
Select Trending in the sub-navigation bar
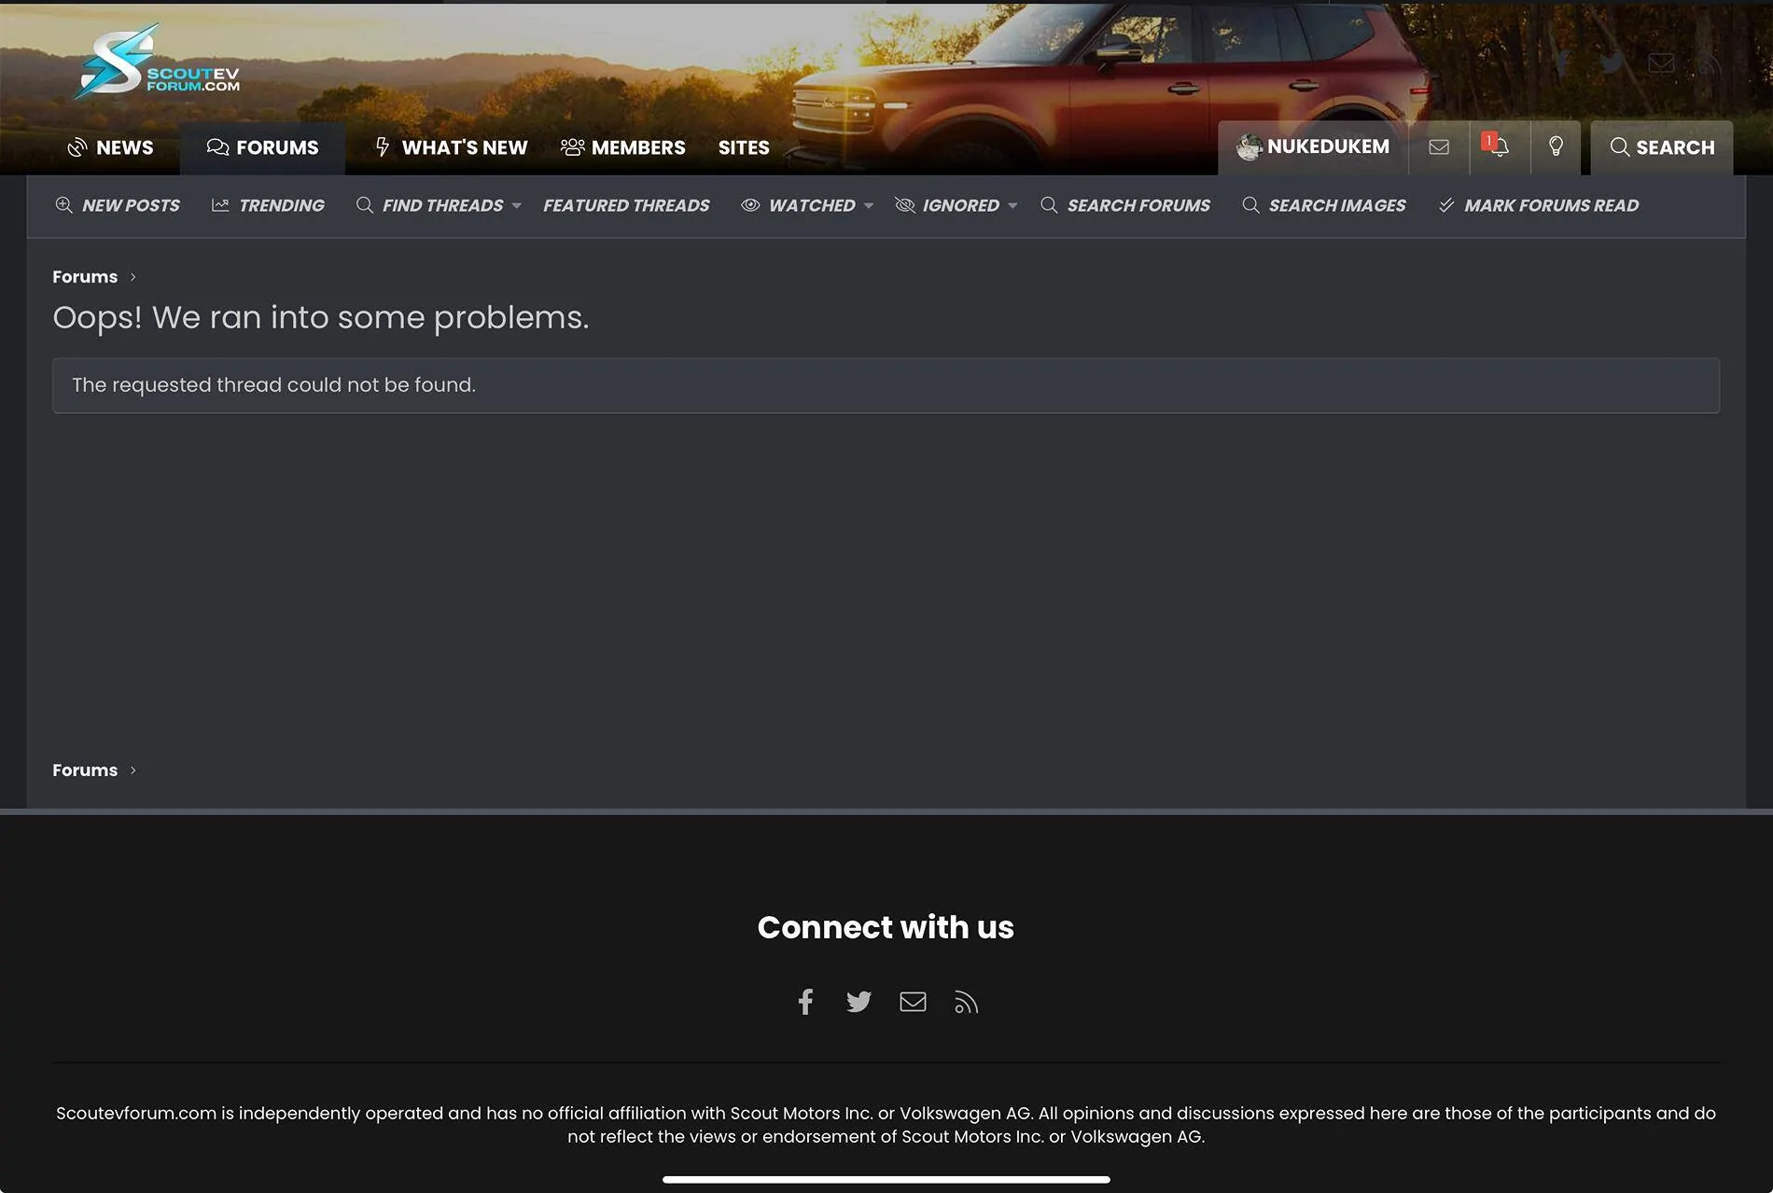(268, 205)
